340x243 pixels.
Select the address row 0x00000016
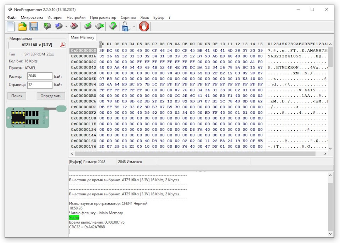tap(84, 56)
